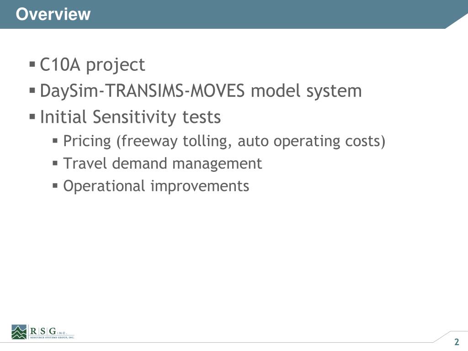Click the words auto operating costs
This screenshot has width=468, height=351.
[x=311, y=141]
